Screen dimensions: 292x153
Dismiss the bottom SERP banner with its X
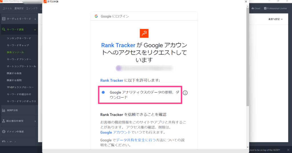(288, 150)
